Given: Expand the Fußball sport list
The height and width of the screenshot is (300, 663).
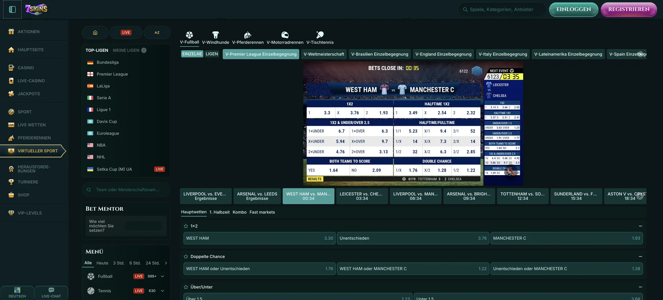Looking at the screenshot, I should pos(163,276).
